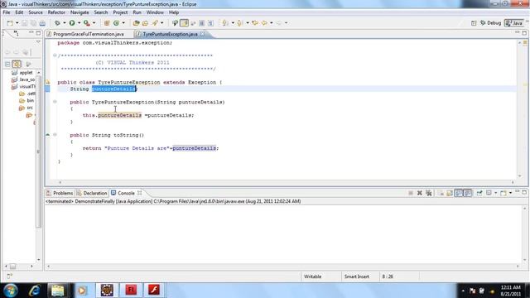Open the Source menu

pos(36,12)
